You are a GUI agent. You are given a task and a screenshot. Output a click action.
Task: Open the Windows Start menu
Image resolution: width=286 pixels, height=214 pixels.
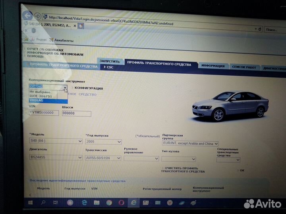tap(31, 203)
